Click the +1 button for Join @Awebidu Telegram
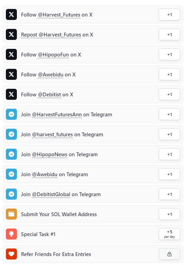Viewport: 186px width, 265px height. click(169, 174)
